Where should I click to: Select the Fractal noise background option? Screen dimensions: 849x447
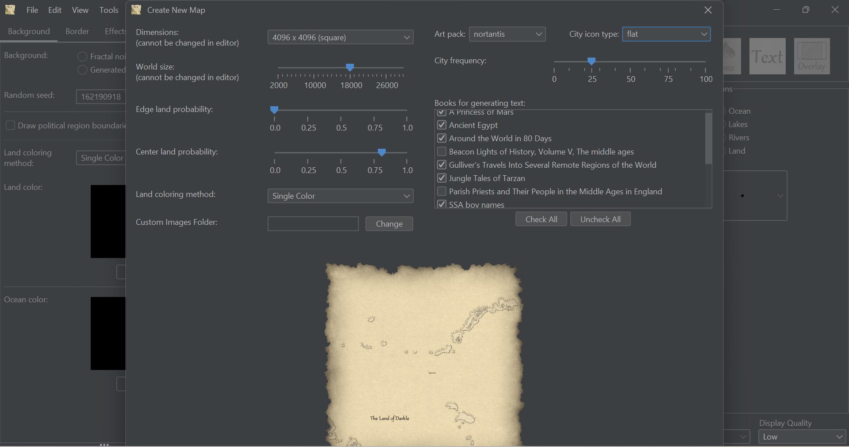tap(82, 57)
